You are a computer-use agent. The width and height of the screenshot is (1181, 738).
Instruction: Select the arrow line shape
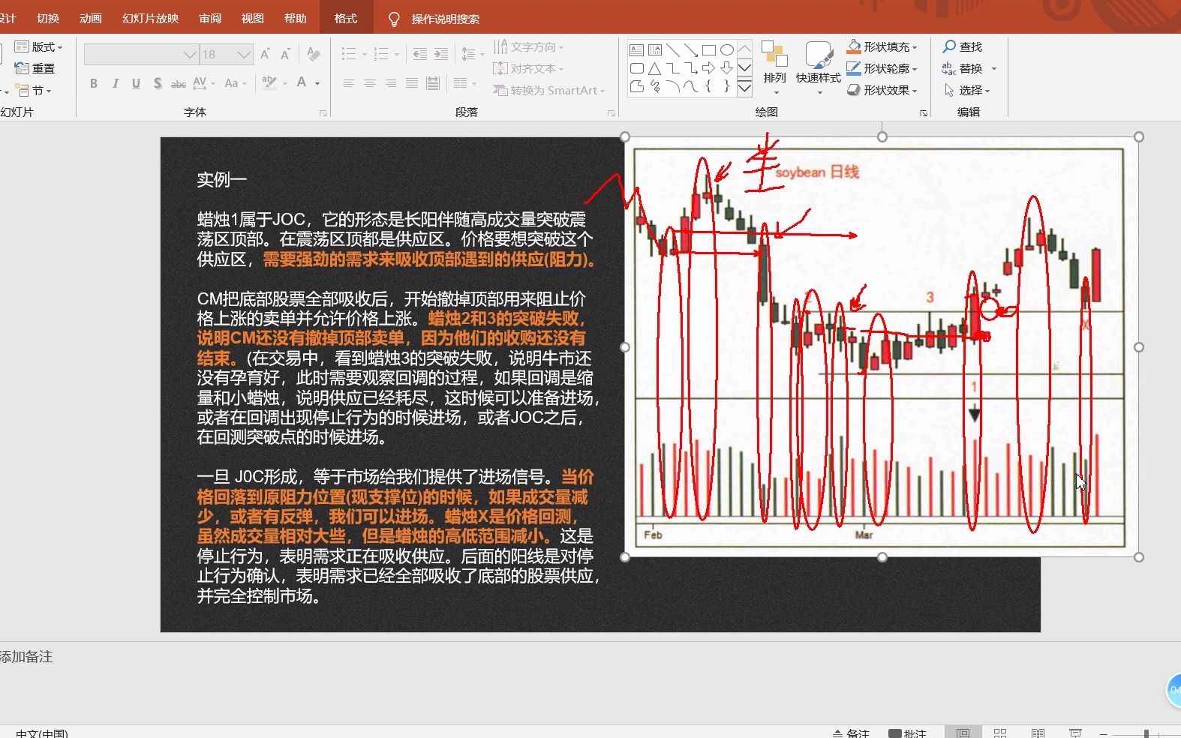[x=691, y=50]
